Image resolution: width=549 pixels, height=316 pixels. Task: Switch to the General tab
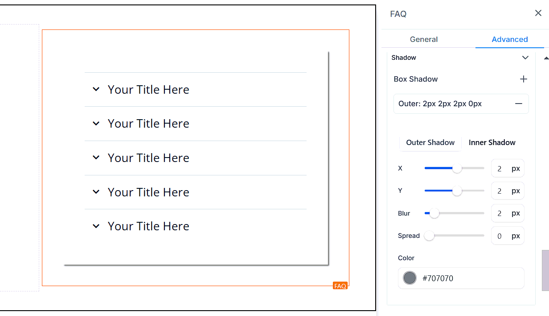[x=423, y=39]
